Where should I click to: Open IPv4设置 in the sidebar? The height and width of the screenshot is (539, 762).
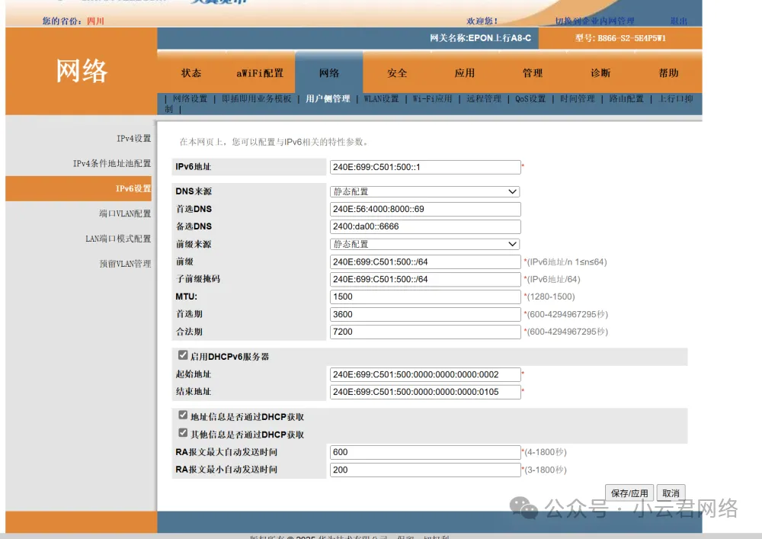133,139
